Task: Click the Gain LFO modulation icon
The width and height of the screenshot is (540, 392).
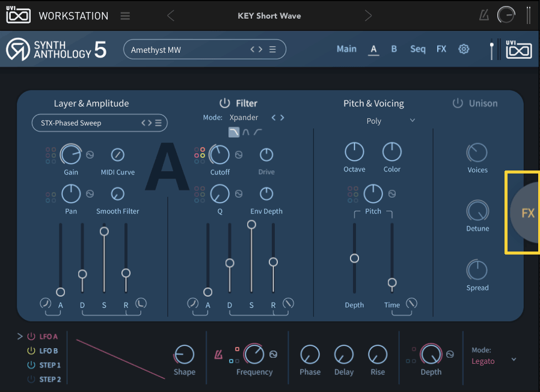Action: click(90, 155)
